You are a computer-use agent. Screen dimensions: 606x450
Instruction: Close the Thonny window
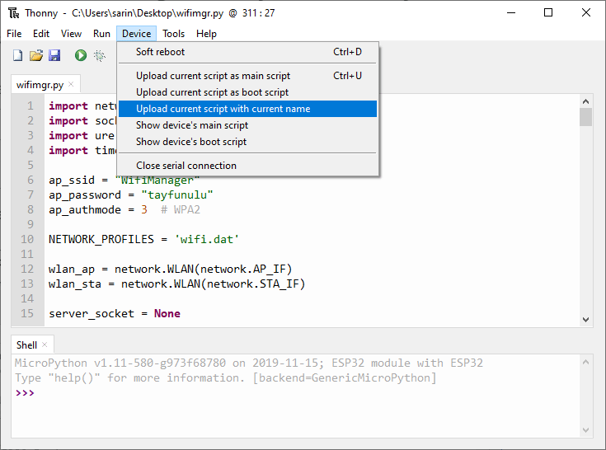coord(586,12)
